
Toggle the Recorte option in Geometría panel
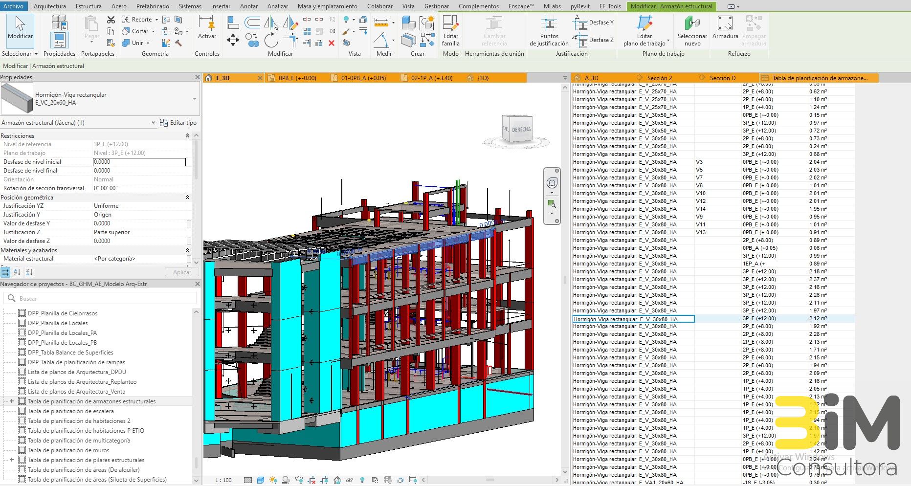140,19
